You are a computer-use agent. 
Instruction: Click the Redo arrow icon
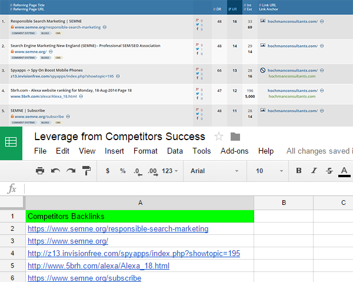(71, 171)
